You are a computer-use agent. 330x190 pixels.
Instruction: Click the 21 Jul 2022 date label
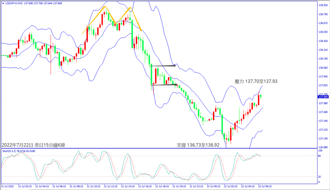click(x=8, y=187)
